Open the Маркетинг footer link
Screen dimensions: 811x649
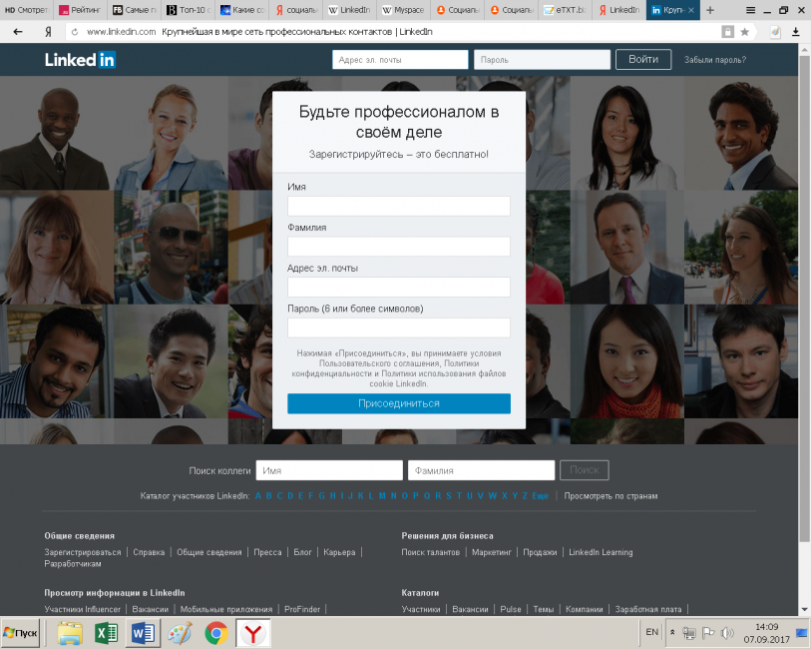pos(492,552)
